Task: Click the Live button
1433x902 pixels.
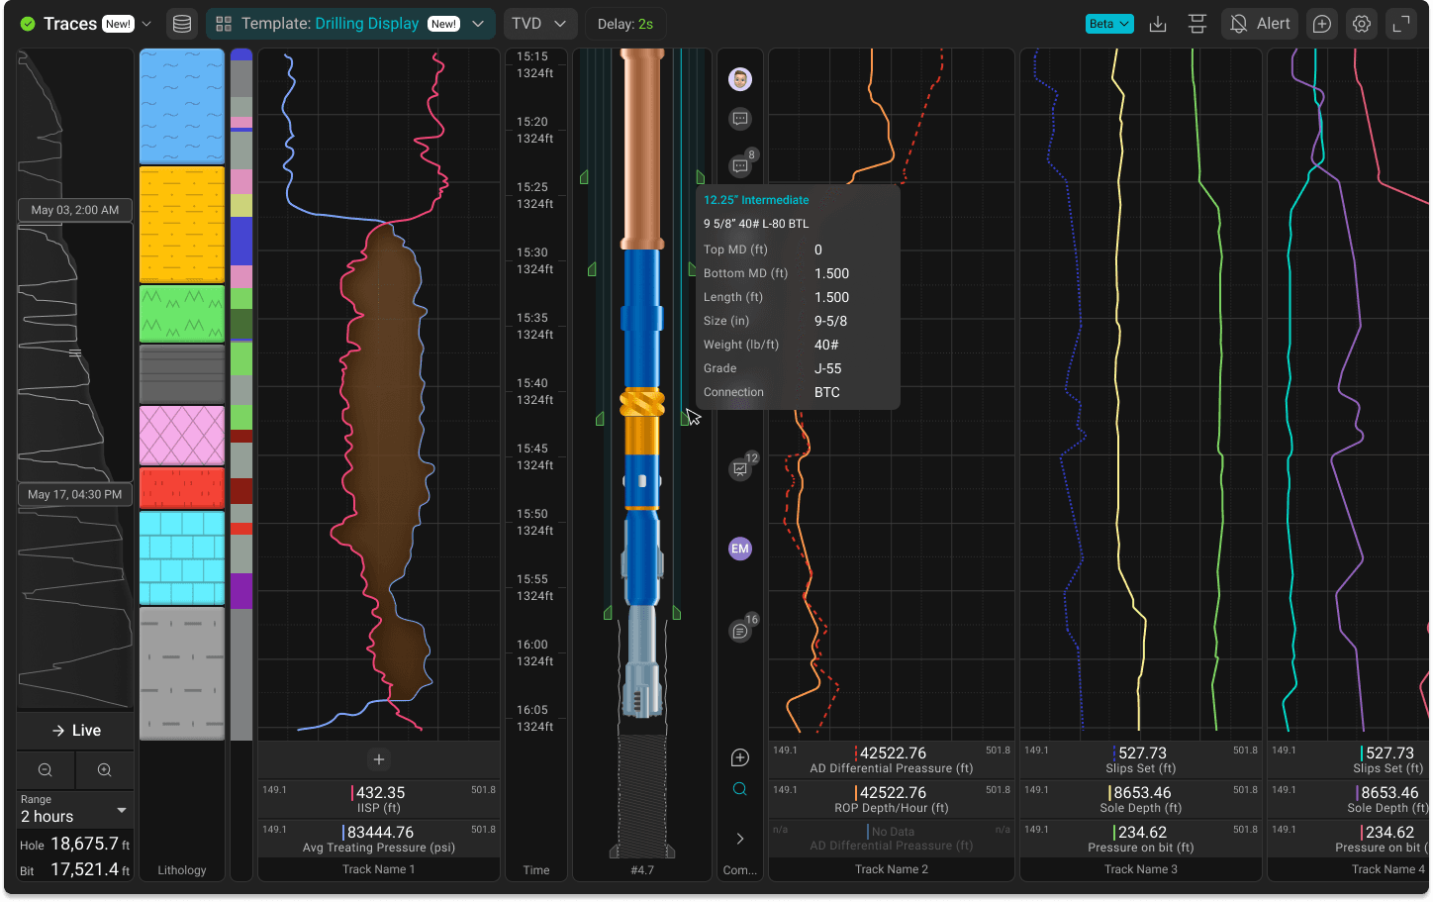Action: point(75,731)
